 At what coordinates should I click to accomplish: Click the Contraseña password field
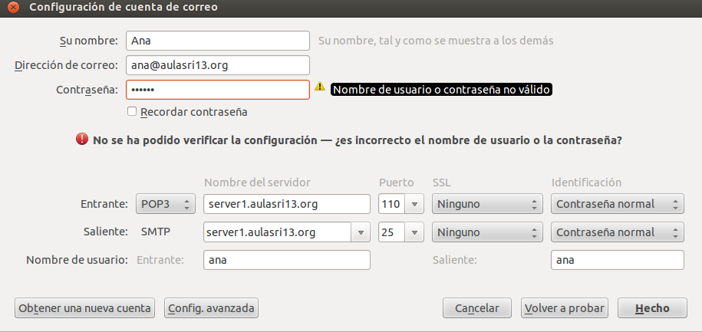[x=218, y=90]
